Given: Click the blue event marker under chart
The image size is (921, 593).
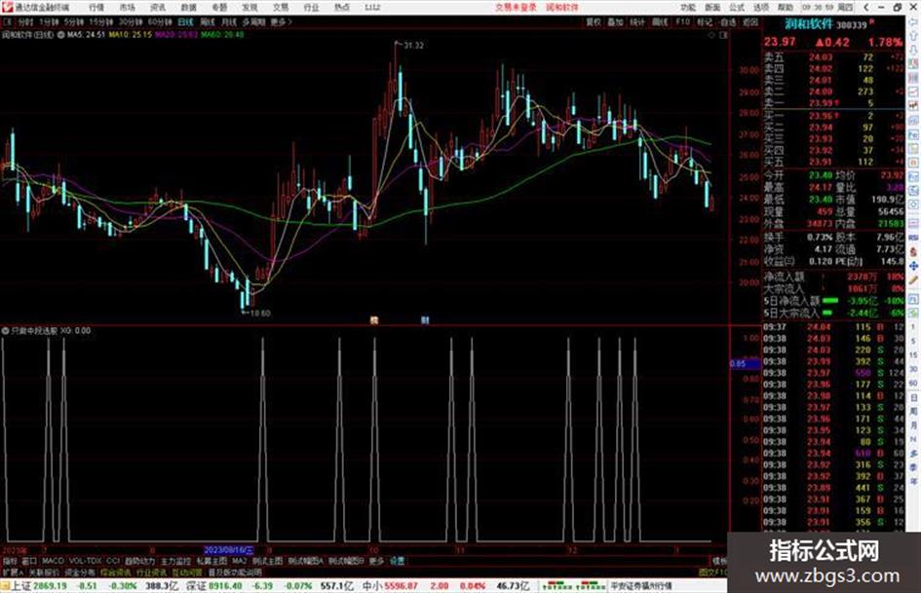Looking at the screenshot, I should click(425, 320).
